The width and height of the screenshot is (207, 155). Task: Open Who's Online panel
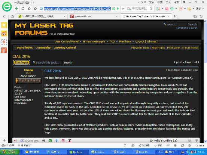[x=164, y=141]
